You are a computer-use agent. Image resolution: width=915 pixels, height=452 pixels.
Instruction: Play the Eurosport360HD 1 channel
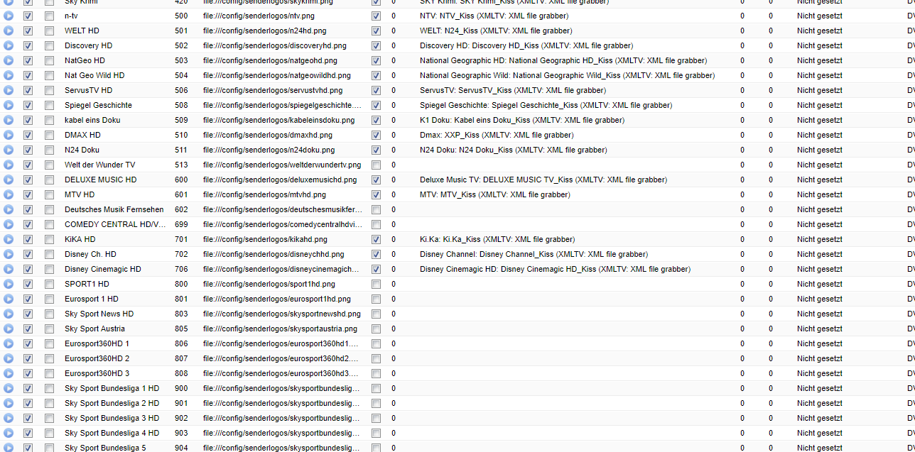pyautogui.click(x=9, y=343)
